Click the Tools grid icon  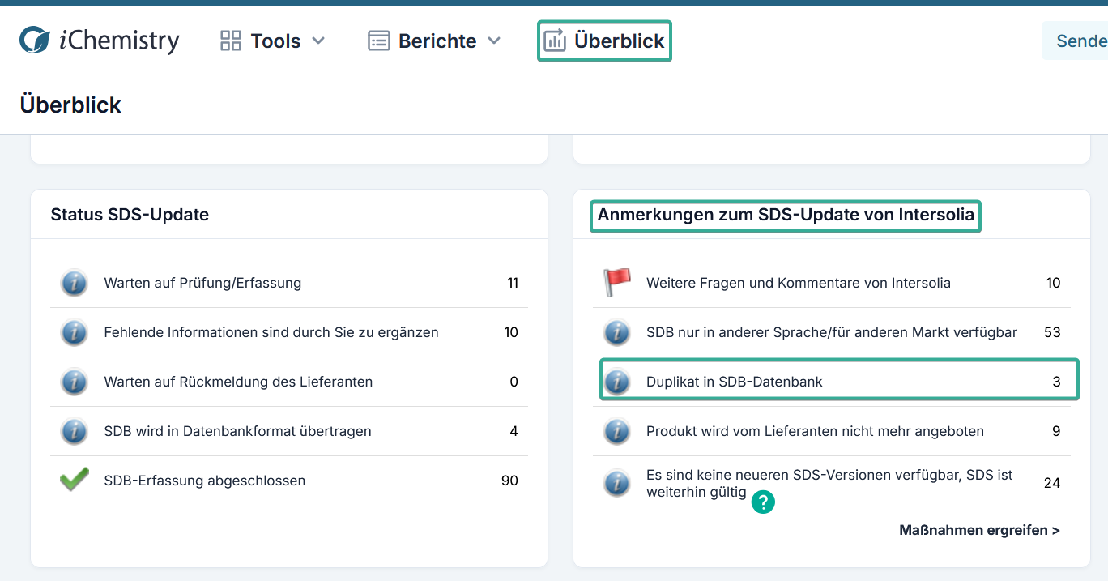(x=231, y=41)
